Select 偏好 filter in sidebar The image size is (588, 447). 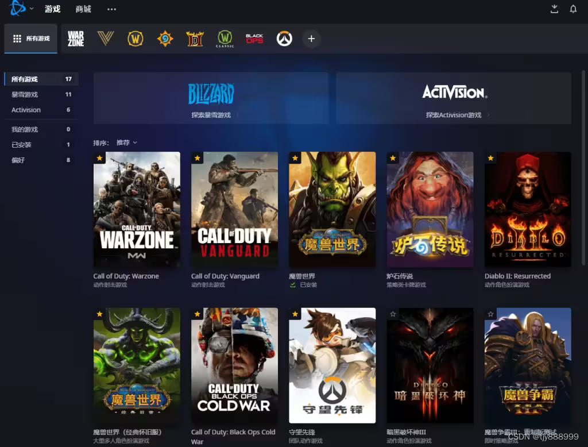point(41,160)
